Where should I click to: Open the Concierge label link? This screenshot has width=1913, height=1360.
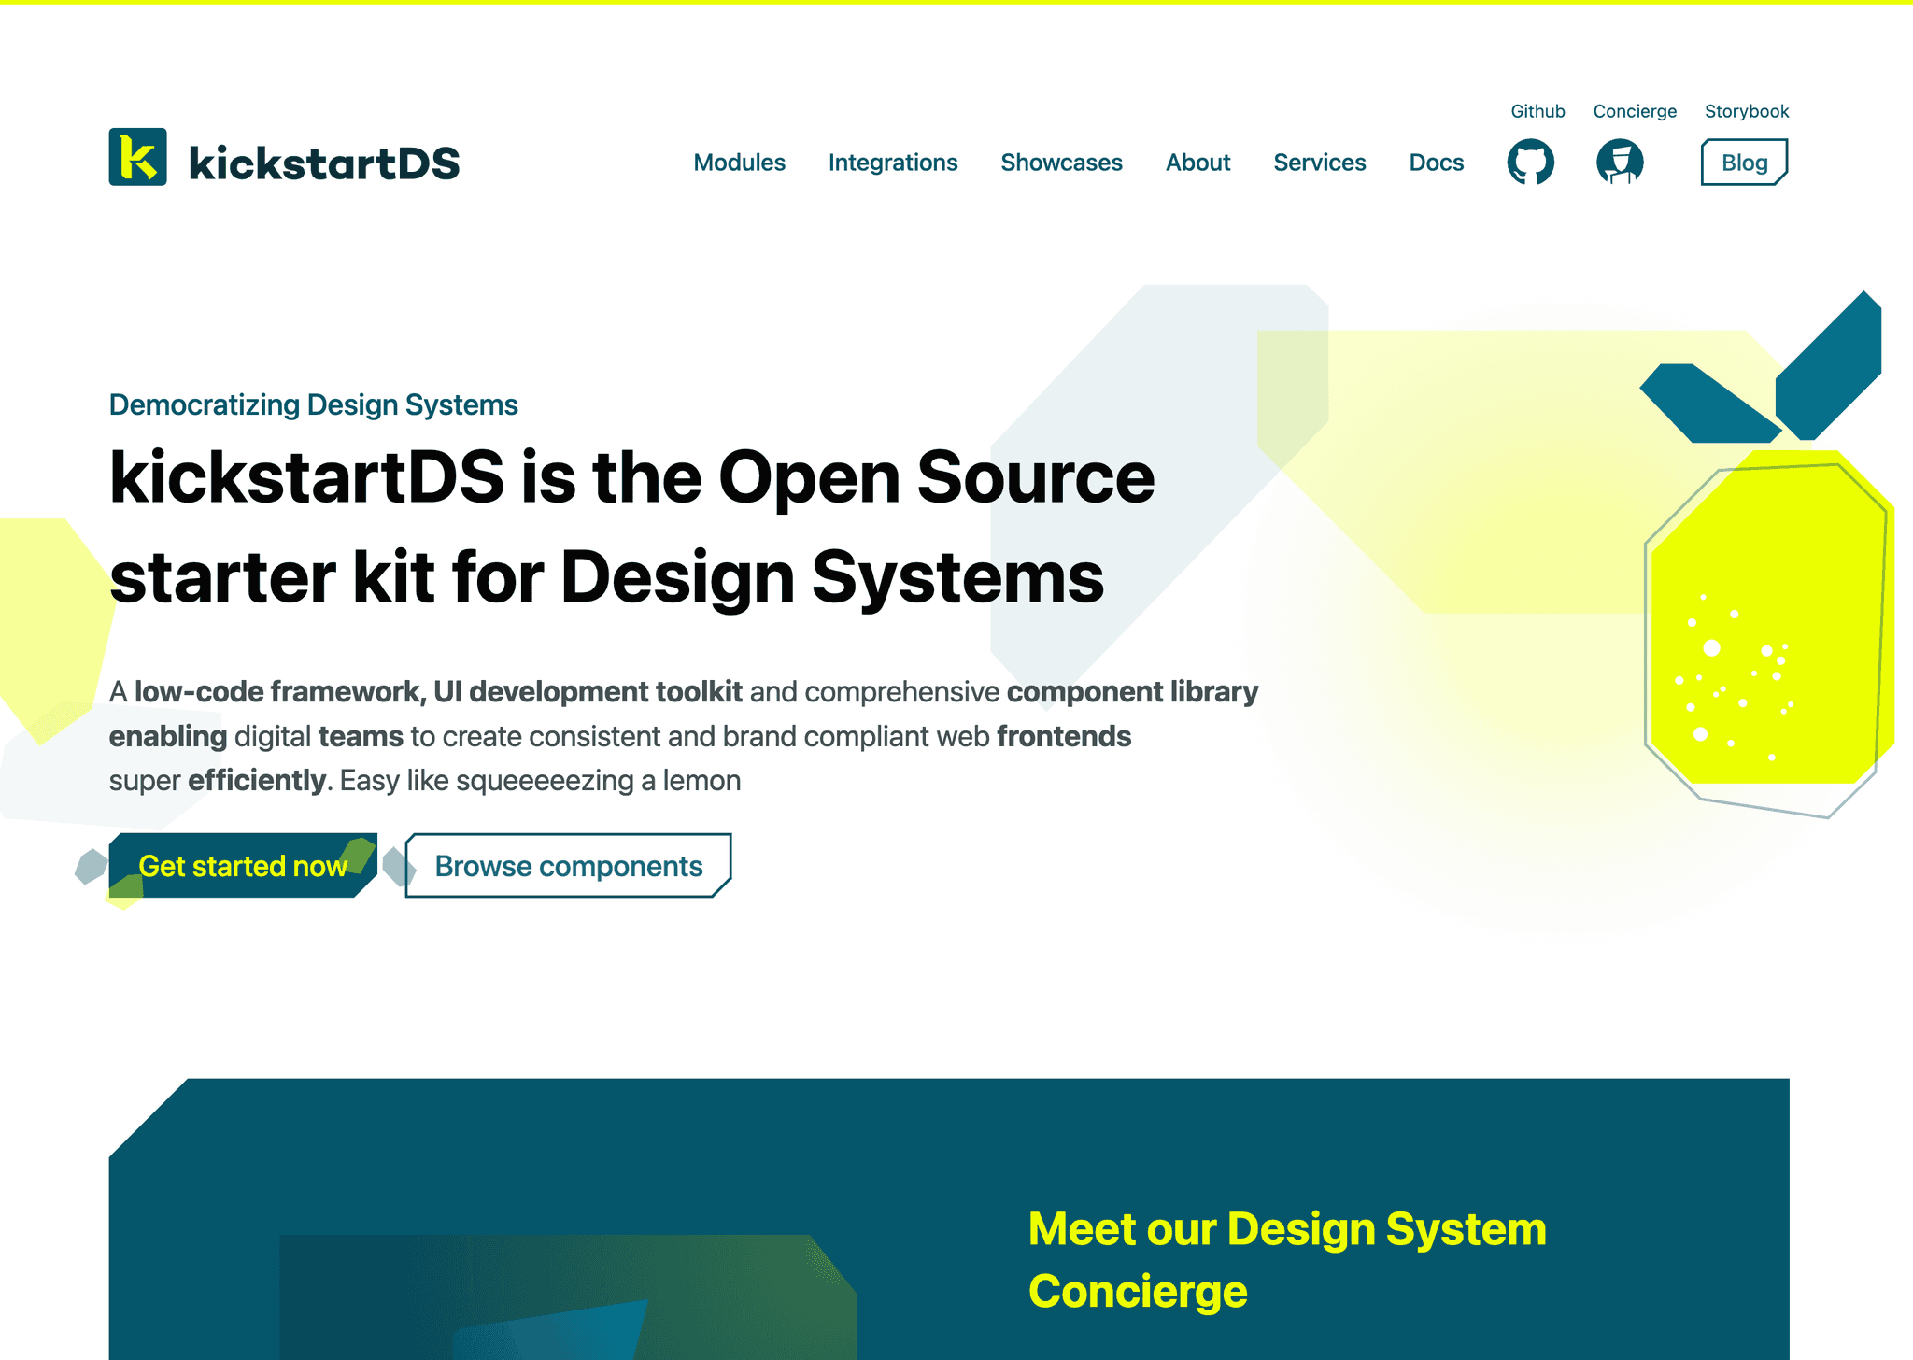tap(1635, 110)
